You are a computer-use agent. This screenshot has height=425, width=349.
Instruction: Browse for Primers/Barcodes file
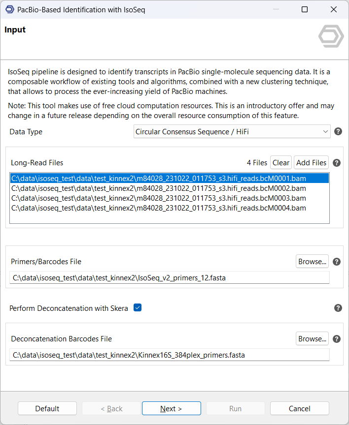[x=312, y=262]
